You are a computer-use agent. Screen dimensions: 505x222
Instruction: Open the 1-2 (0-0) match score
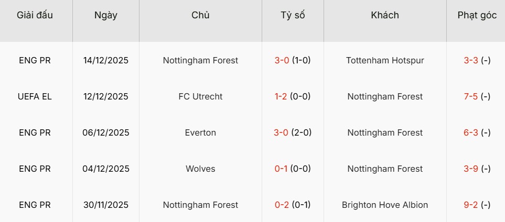(x=293, y=96)
